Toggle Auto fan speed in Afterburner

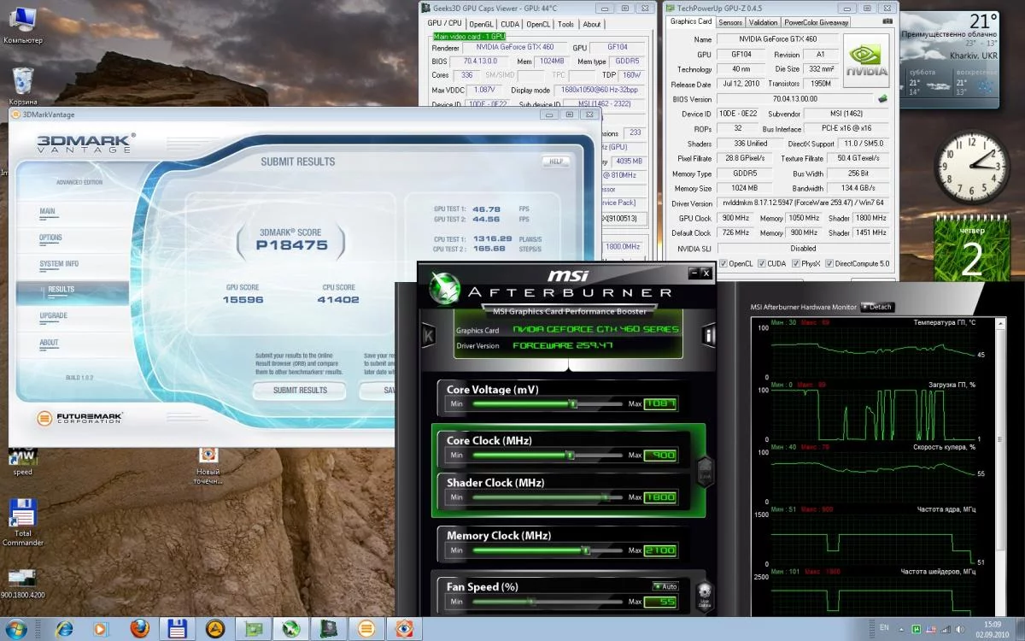664,586
